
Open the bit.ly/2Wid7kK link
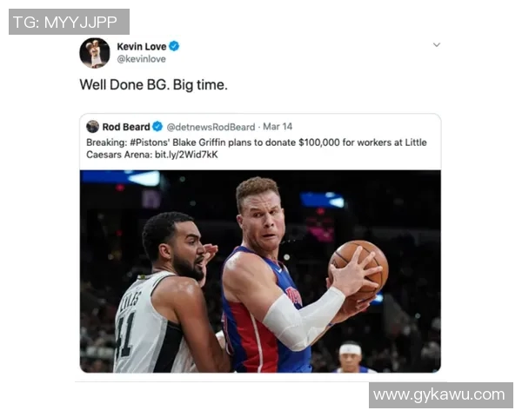(186, 155)
